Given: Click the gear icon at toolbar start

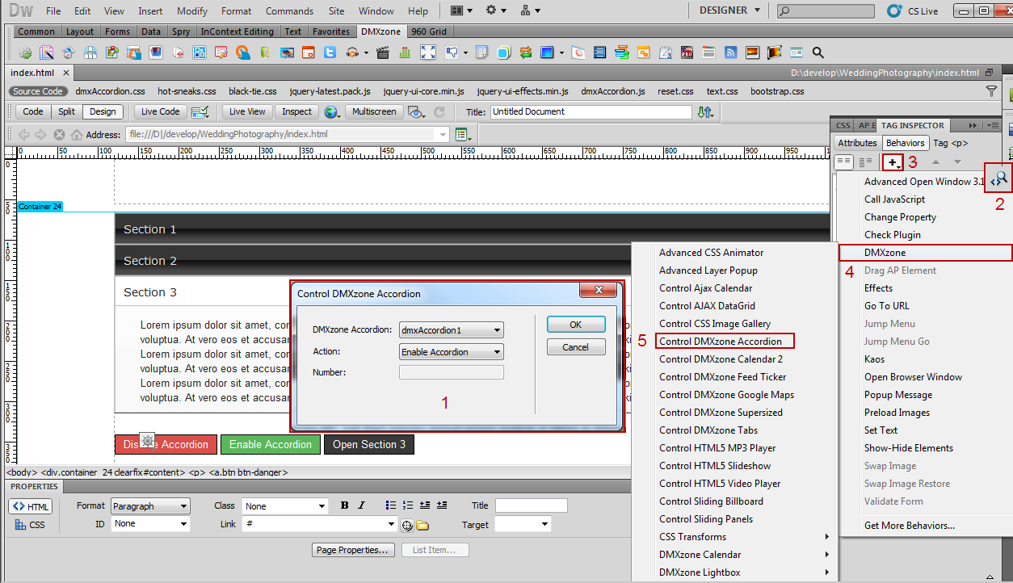Looking at the screenshot, I should [x=25, y=52].
